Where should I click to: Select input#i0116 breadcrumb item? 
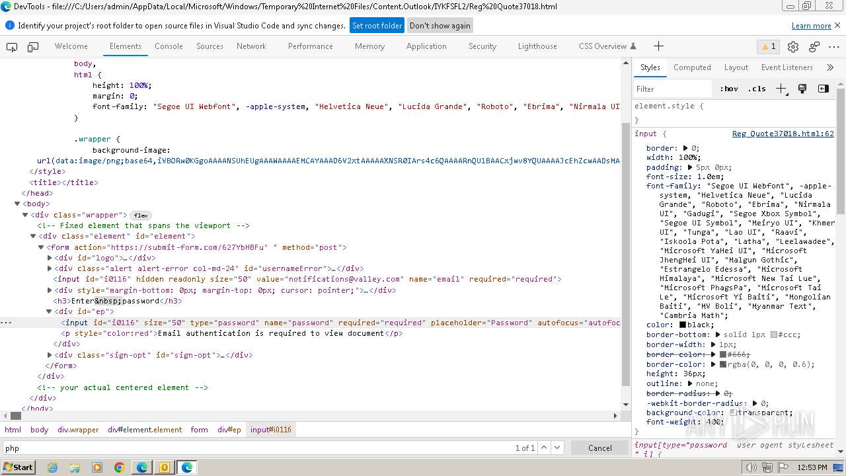(x=270, y=430)
